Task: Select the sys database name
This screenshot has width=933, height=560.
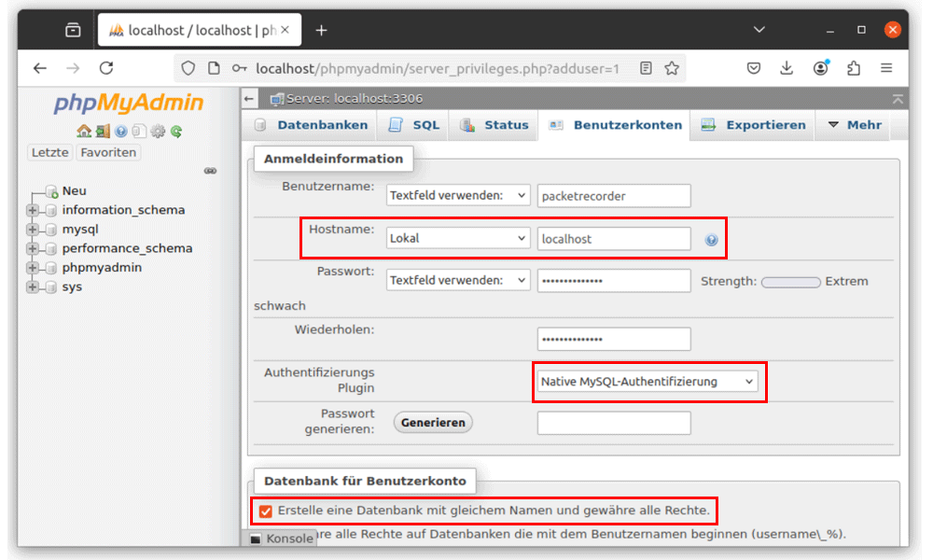Action: pyautogui.click(x=72, y=287)
